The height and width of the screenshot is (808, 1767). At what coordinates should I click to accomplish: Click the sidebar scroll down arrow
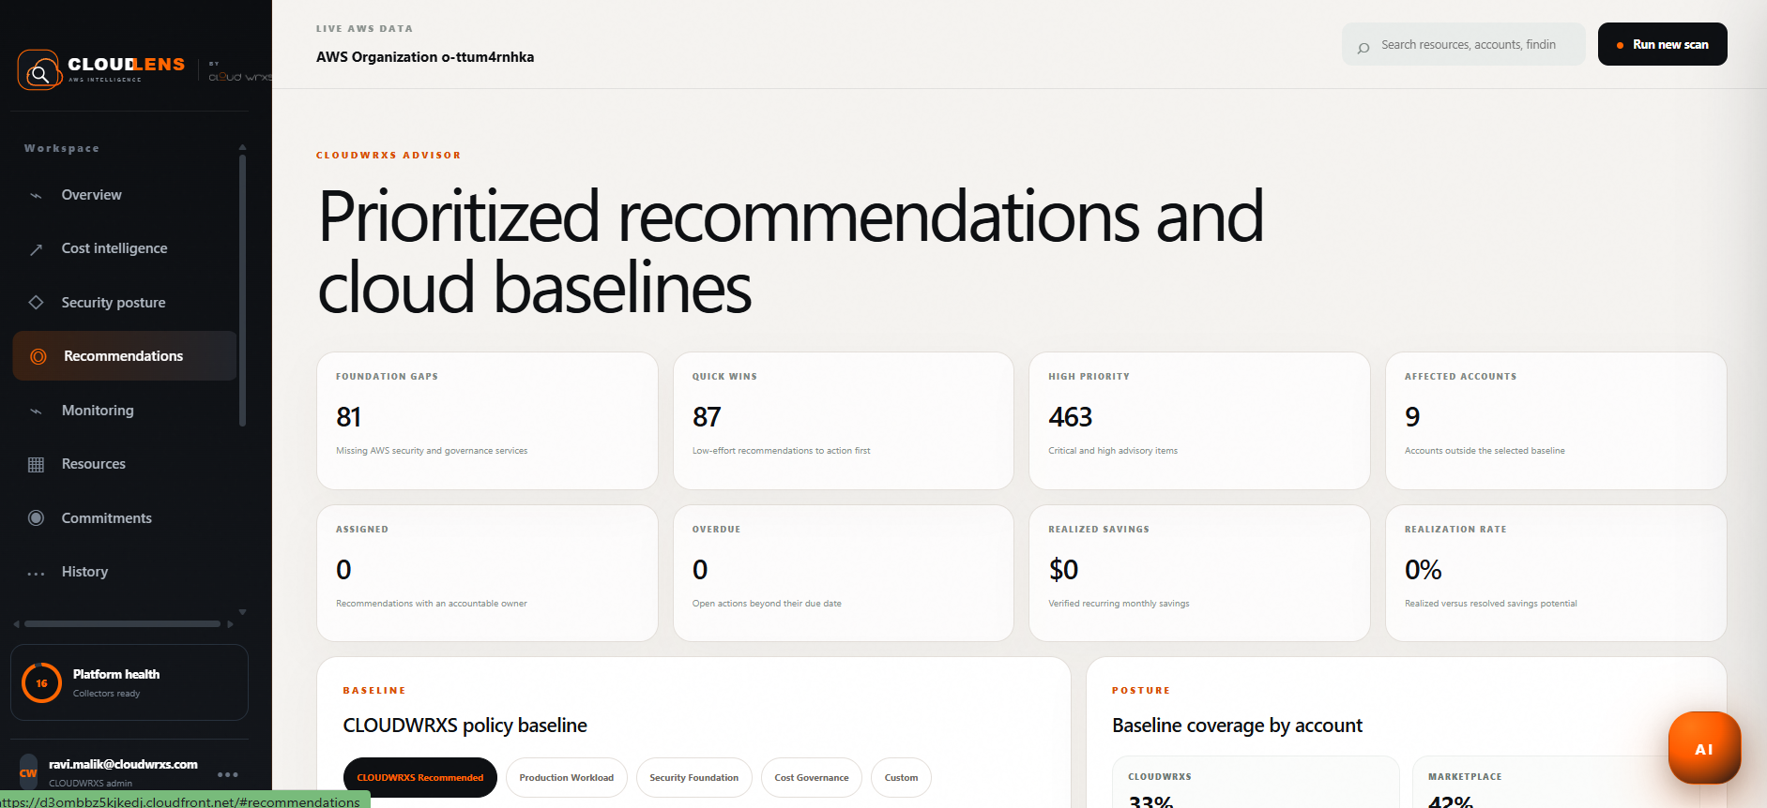coord(242,611)
